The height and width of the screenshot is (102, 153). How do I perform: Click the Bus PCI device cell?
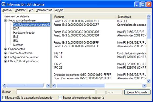coord(122,21)
